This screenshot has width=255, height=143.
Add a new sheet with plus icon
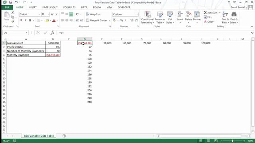tap(64, 136)
